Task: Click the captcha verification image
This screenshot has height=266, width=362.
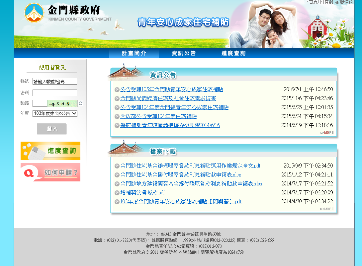Action: [x=62, y=103]
